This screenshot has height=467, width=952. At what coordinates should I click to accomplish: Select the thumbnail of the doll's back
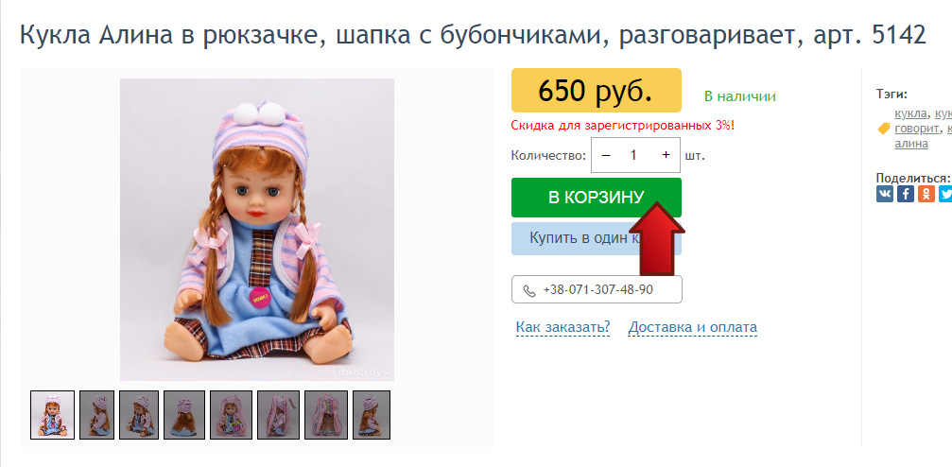(x=184, y=415)
